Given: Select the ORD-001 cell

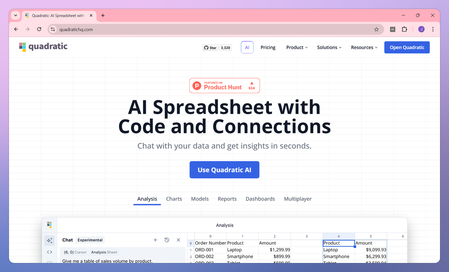Looking at the screenshot, I should [210, 250].
